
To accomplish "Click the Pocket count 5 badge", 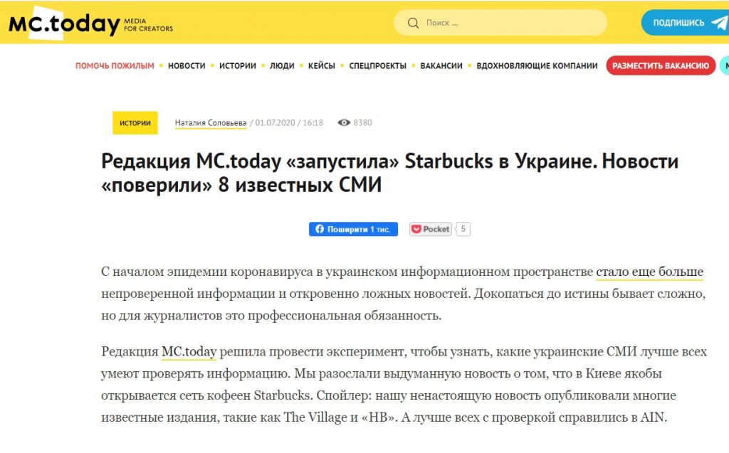I will tap(463, 229).
